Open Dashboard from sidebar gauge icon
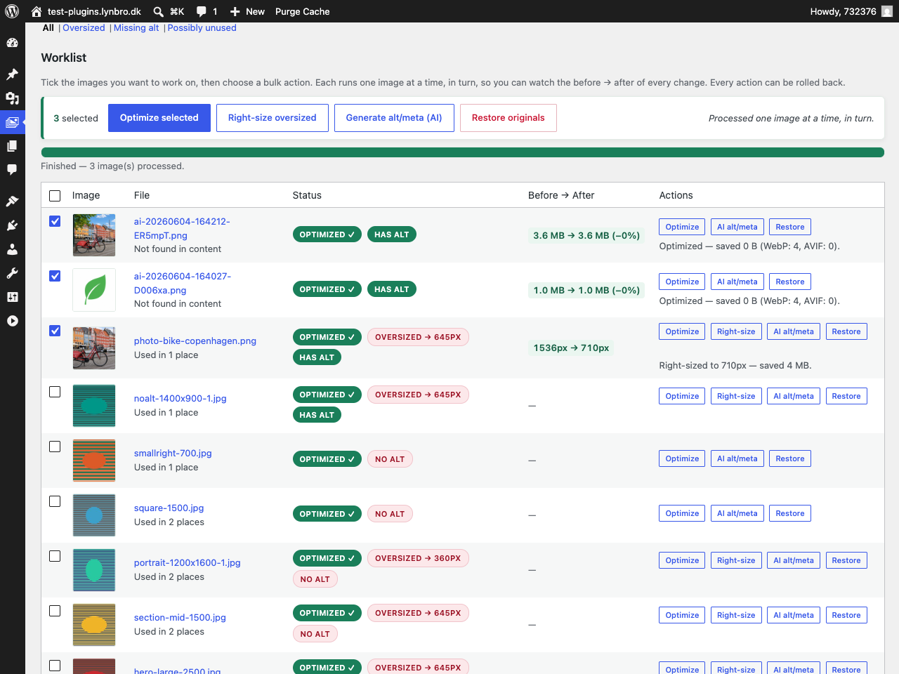This screenshot has width=899, height=674. pyautogui.click(x=12, y=43)
